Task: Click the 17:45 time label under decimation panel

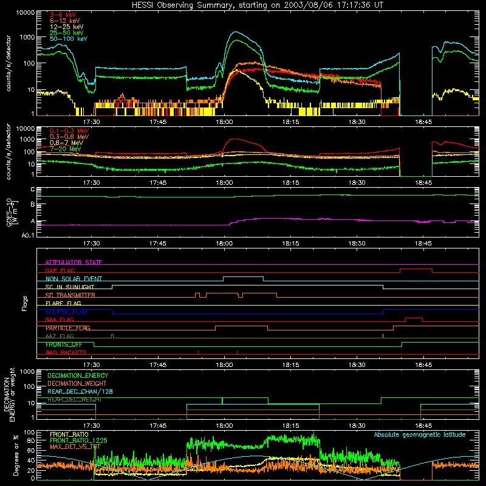Action: point(158,426)
